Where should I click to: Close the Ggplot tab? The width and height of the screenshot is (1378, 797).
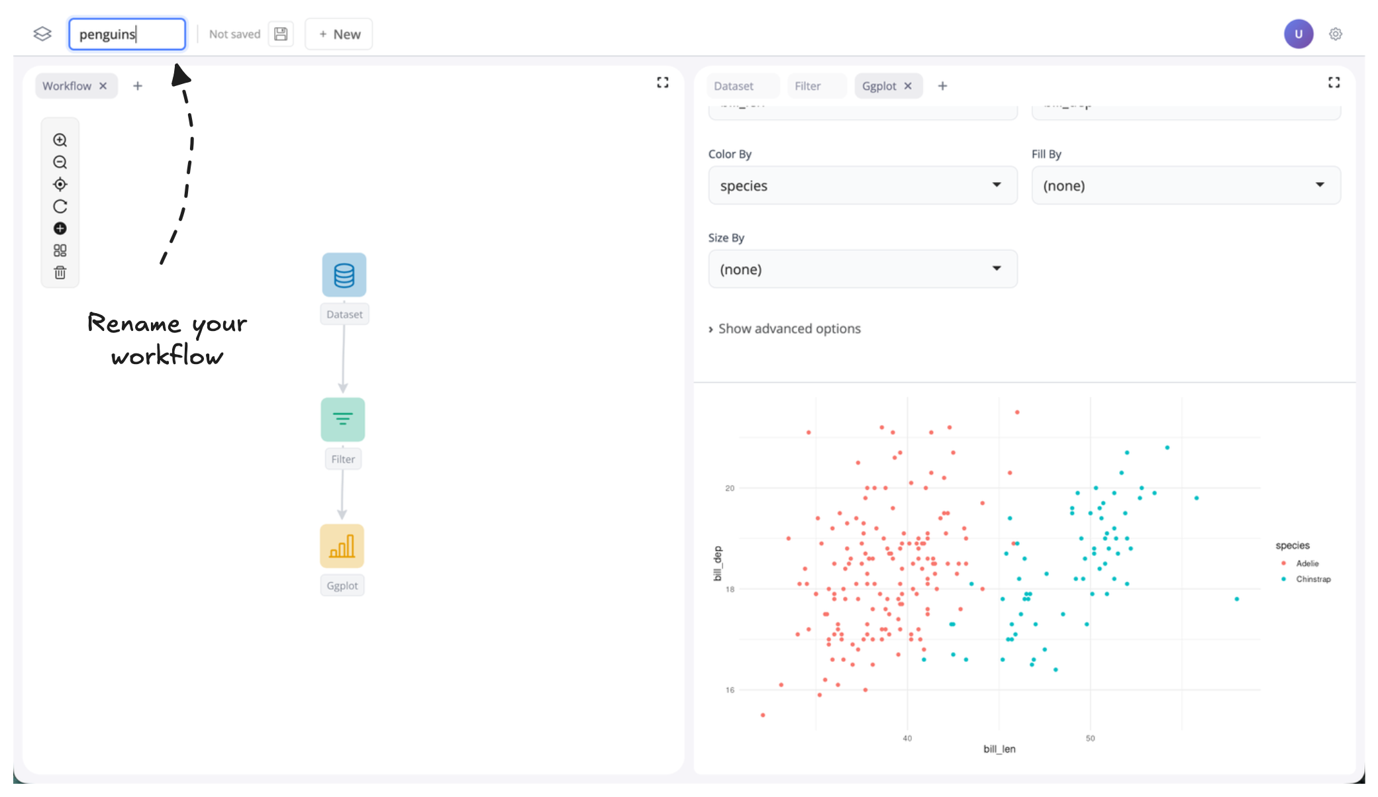(x=908, y=86)
